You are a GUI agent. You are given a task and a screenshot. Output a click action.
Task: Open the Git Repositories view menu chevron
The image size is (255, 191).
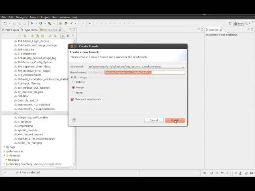click(x=73, y=35)
